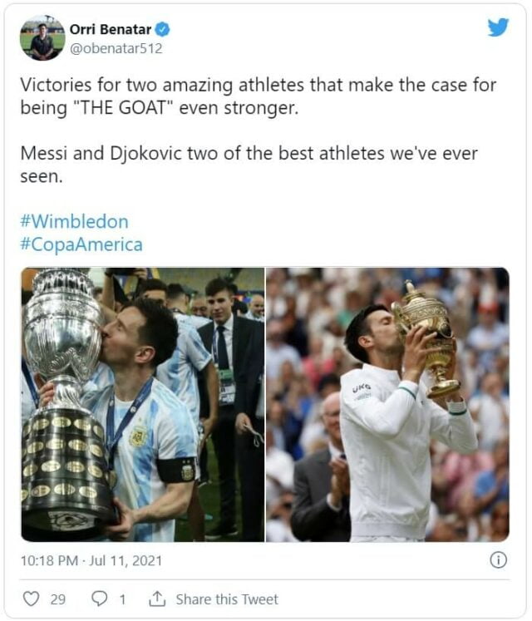Click the share upload arrow icon
The image size is (532, 621).
[157, 599]
